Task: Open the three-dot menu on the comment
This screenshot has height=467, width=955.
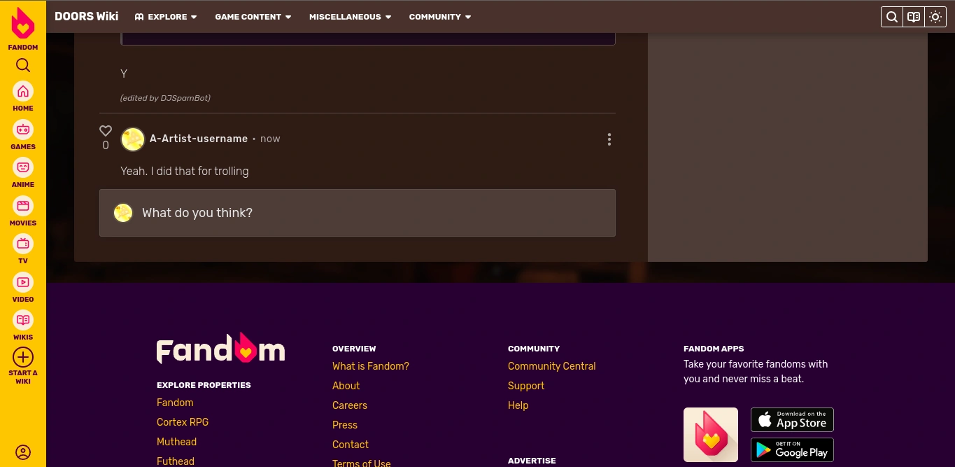Action: pos(609,139)
